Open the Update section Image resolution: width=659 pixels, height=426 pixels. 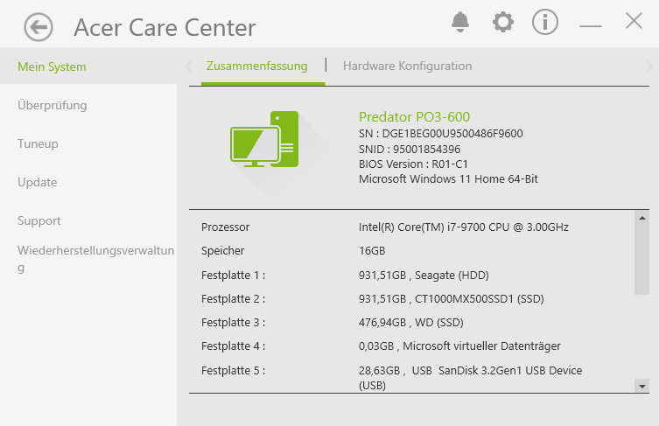tap(38, 182)
